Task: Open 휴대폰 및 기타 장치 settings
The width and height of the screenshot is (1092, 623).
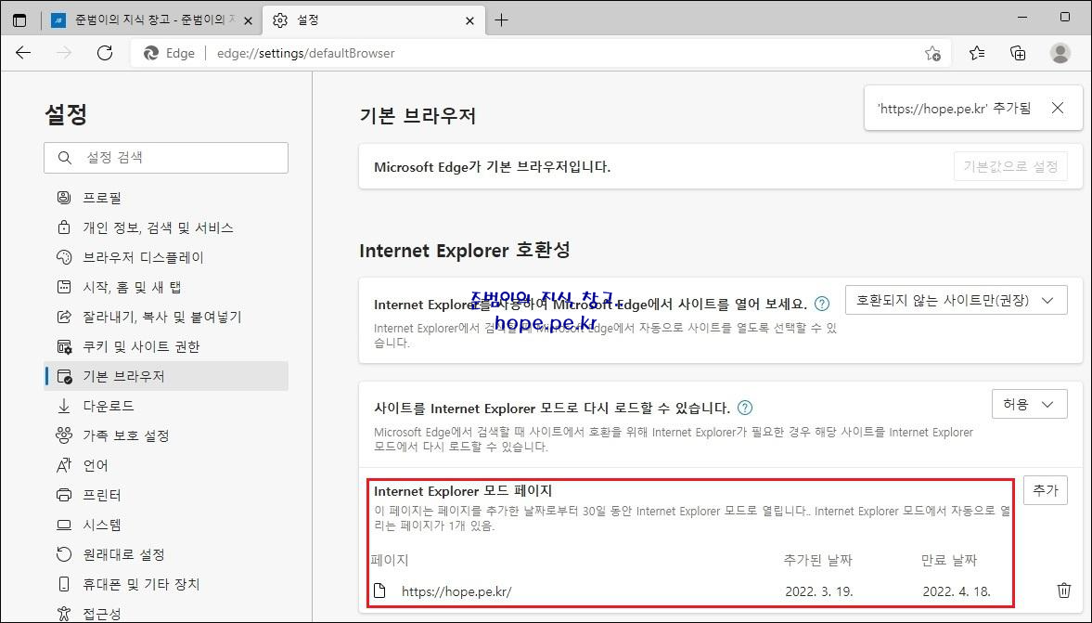Action: (166, 584)
